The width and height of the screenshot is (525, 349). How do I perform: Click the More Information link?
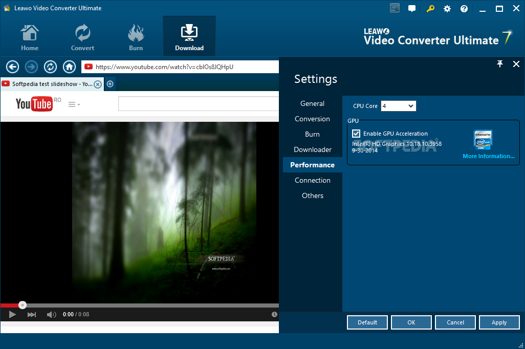point(489,156)
